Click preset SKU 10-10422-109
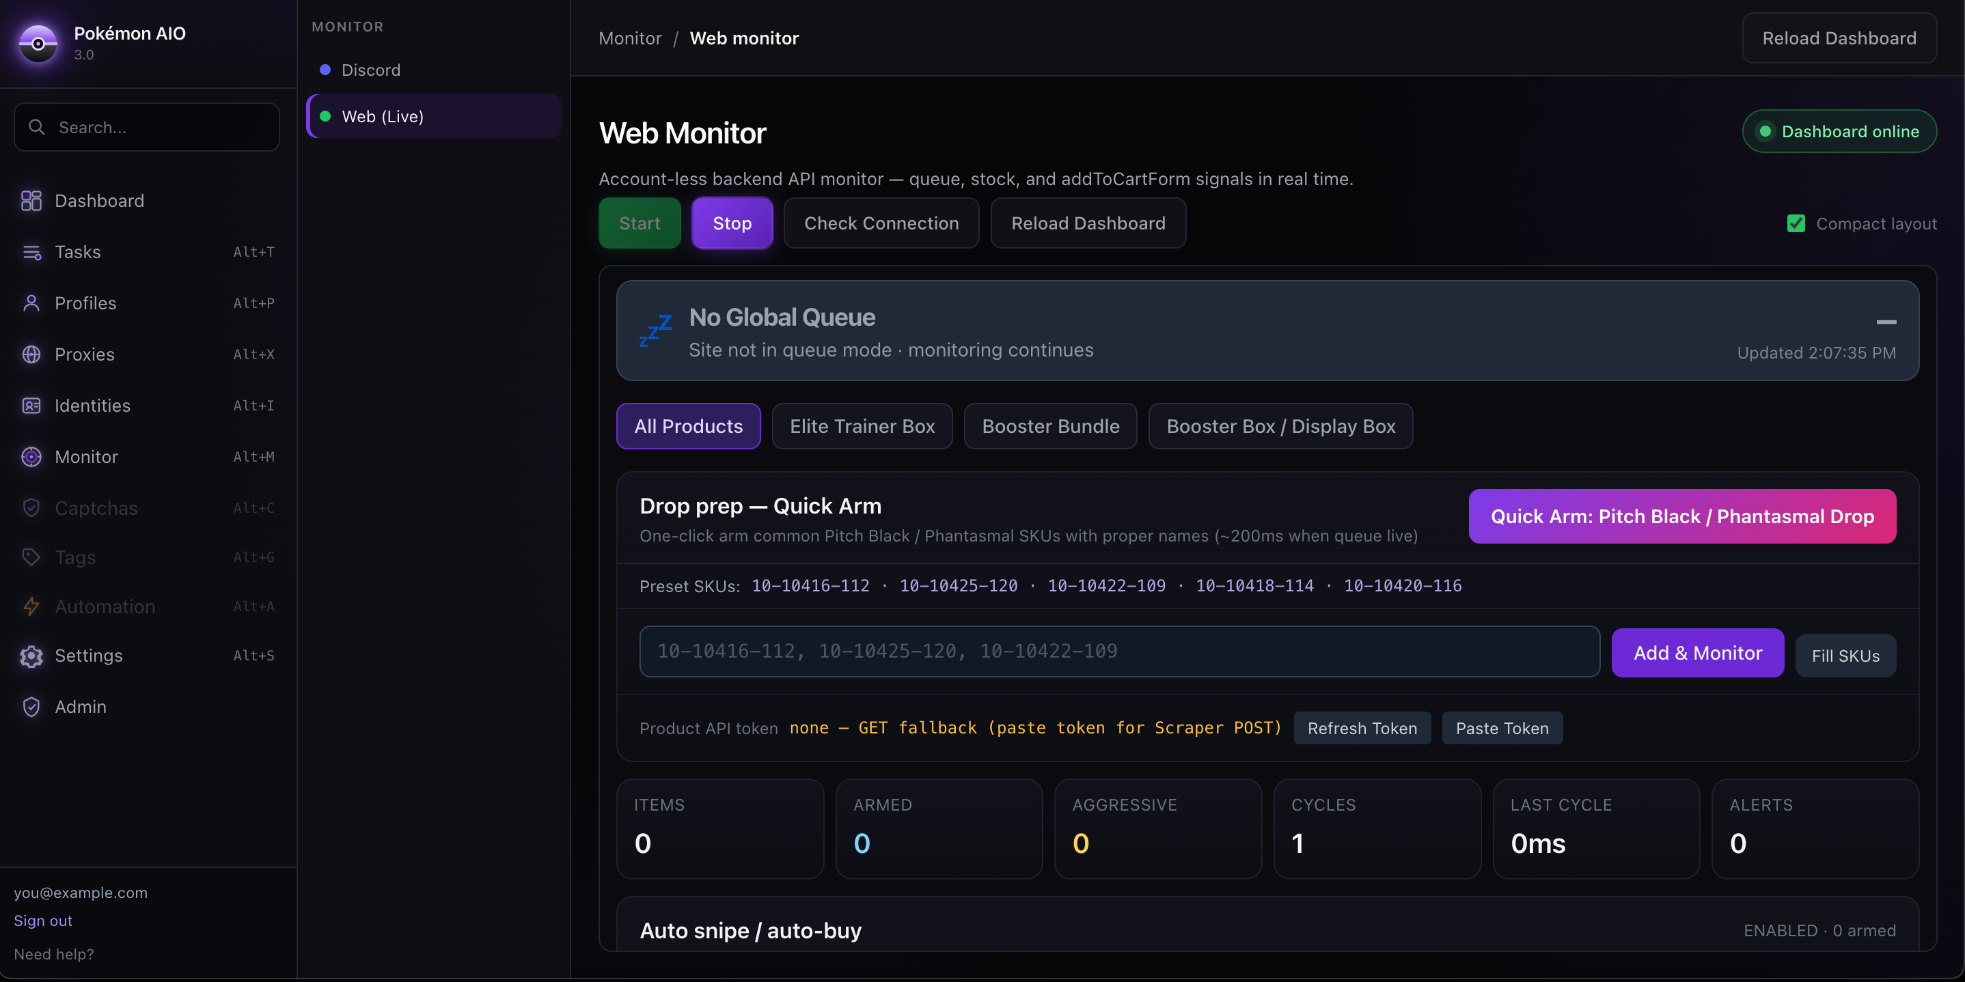This screenshot has width=1965, height=982. 1106,585
